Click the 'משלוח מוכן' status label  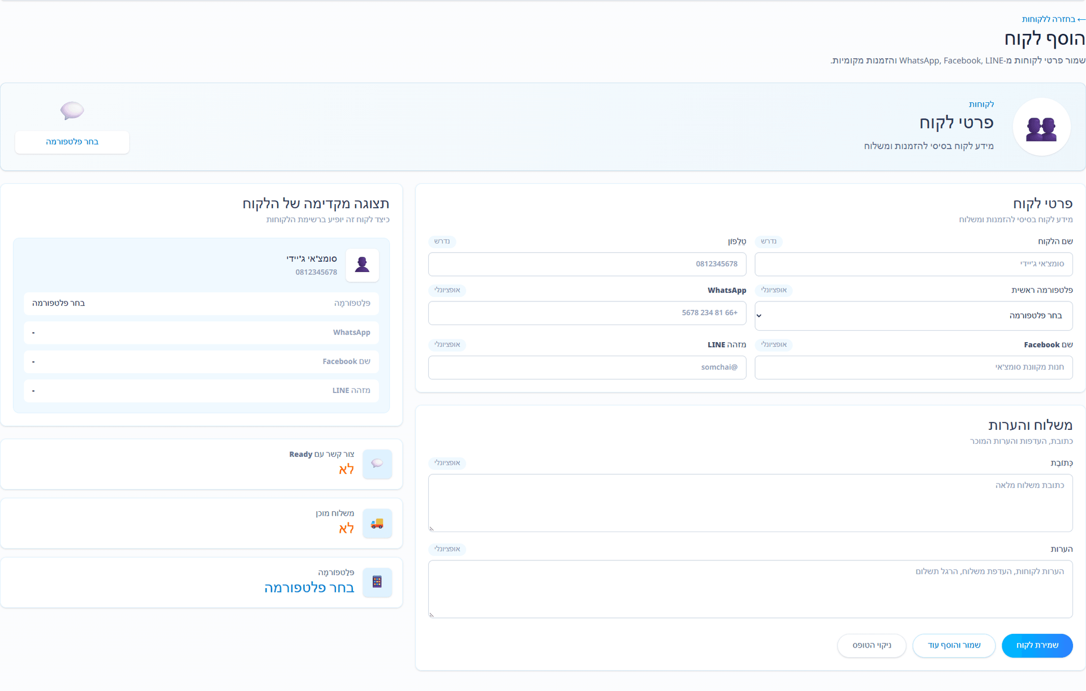pos(335,513)
